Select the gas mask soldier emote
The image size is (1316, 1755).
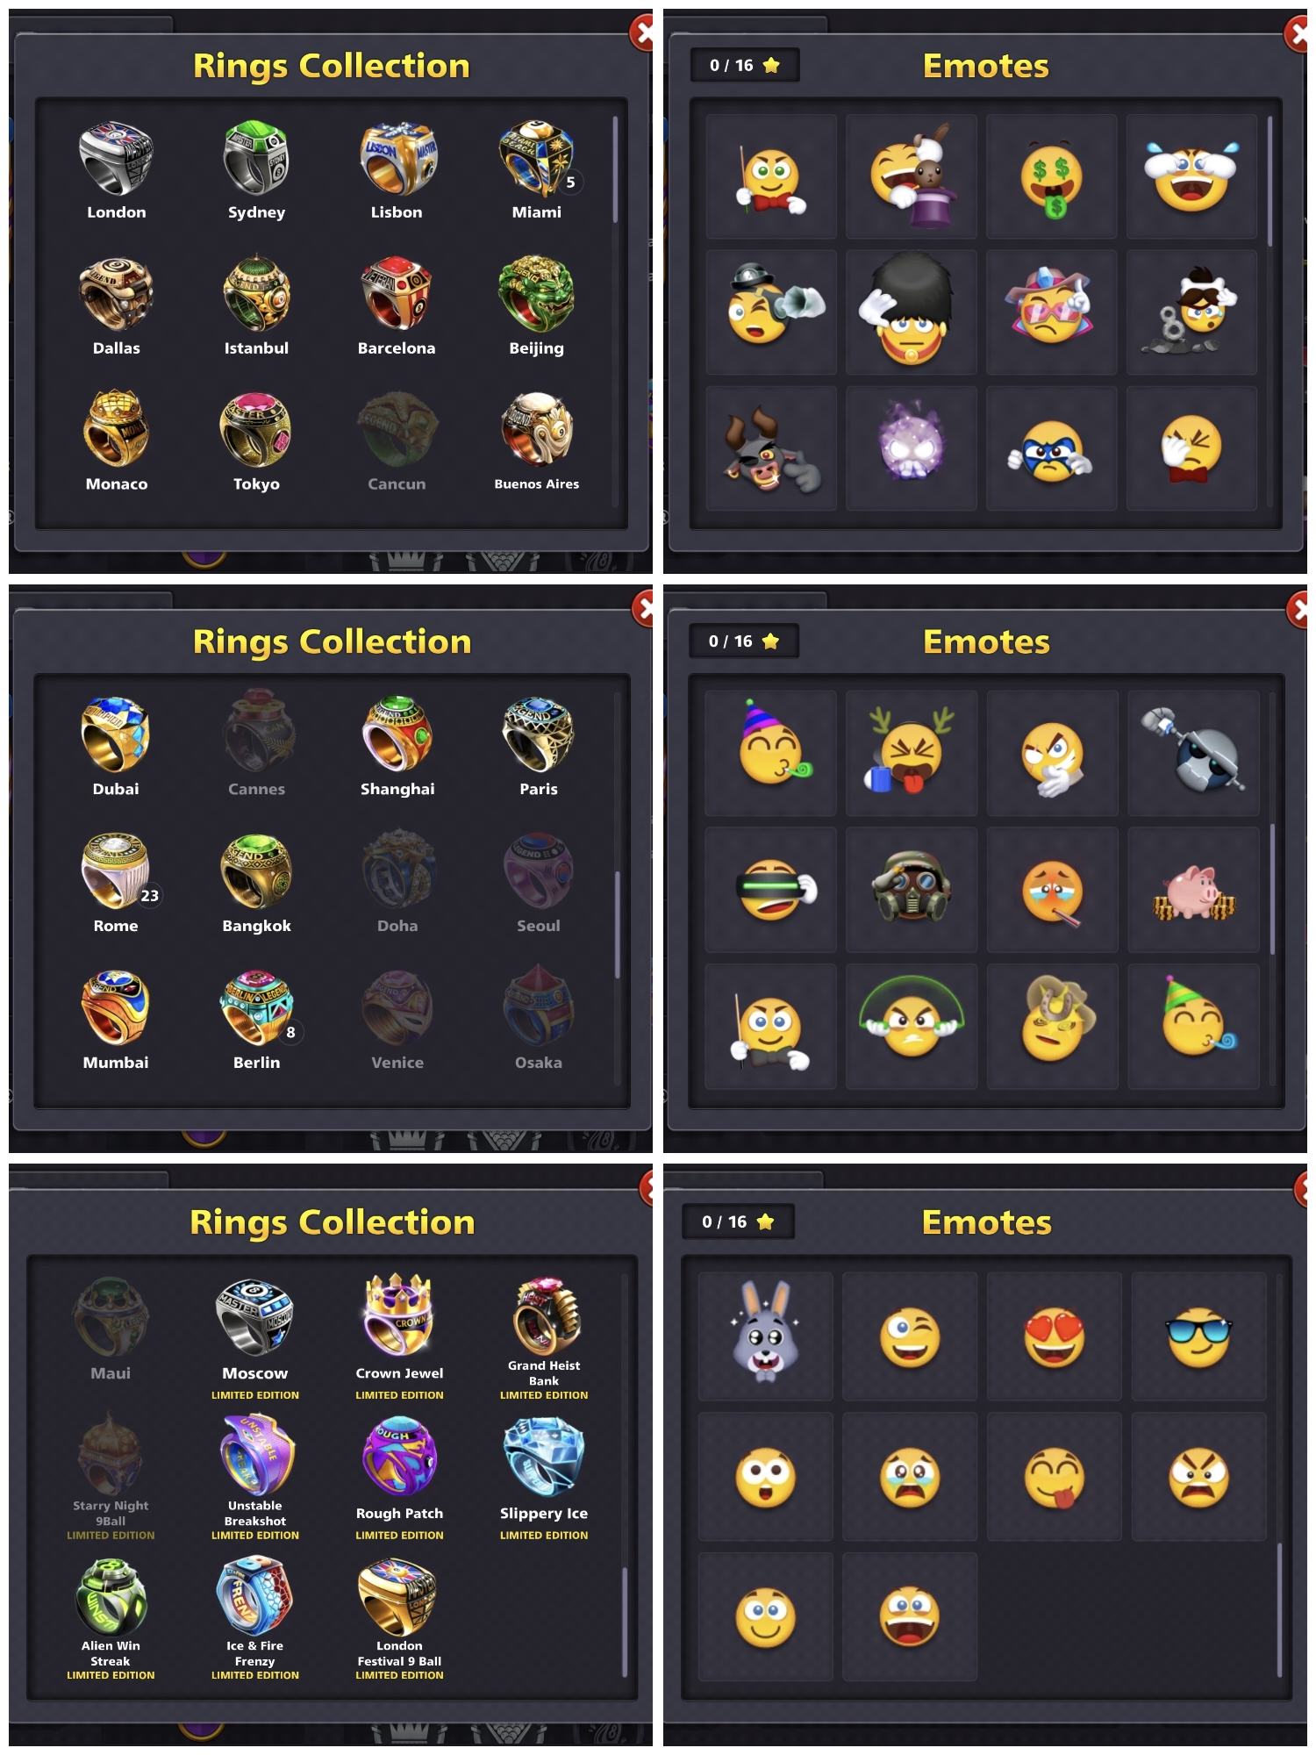click(x=912, y=890)
